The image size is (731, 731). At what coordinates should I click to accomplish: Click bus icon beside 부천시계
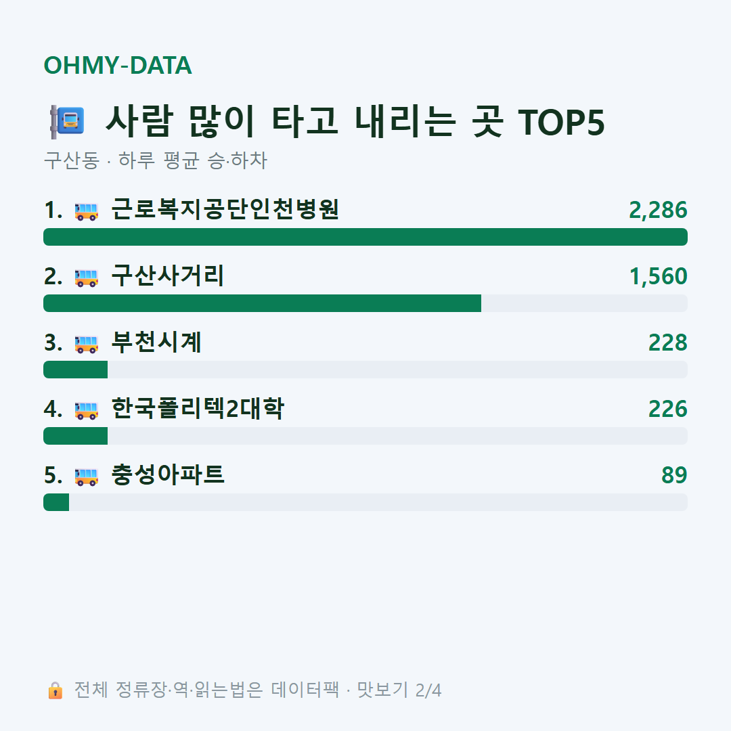pos(87,344)
